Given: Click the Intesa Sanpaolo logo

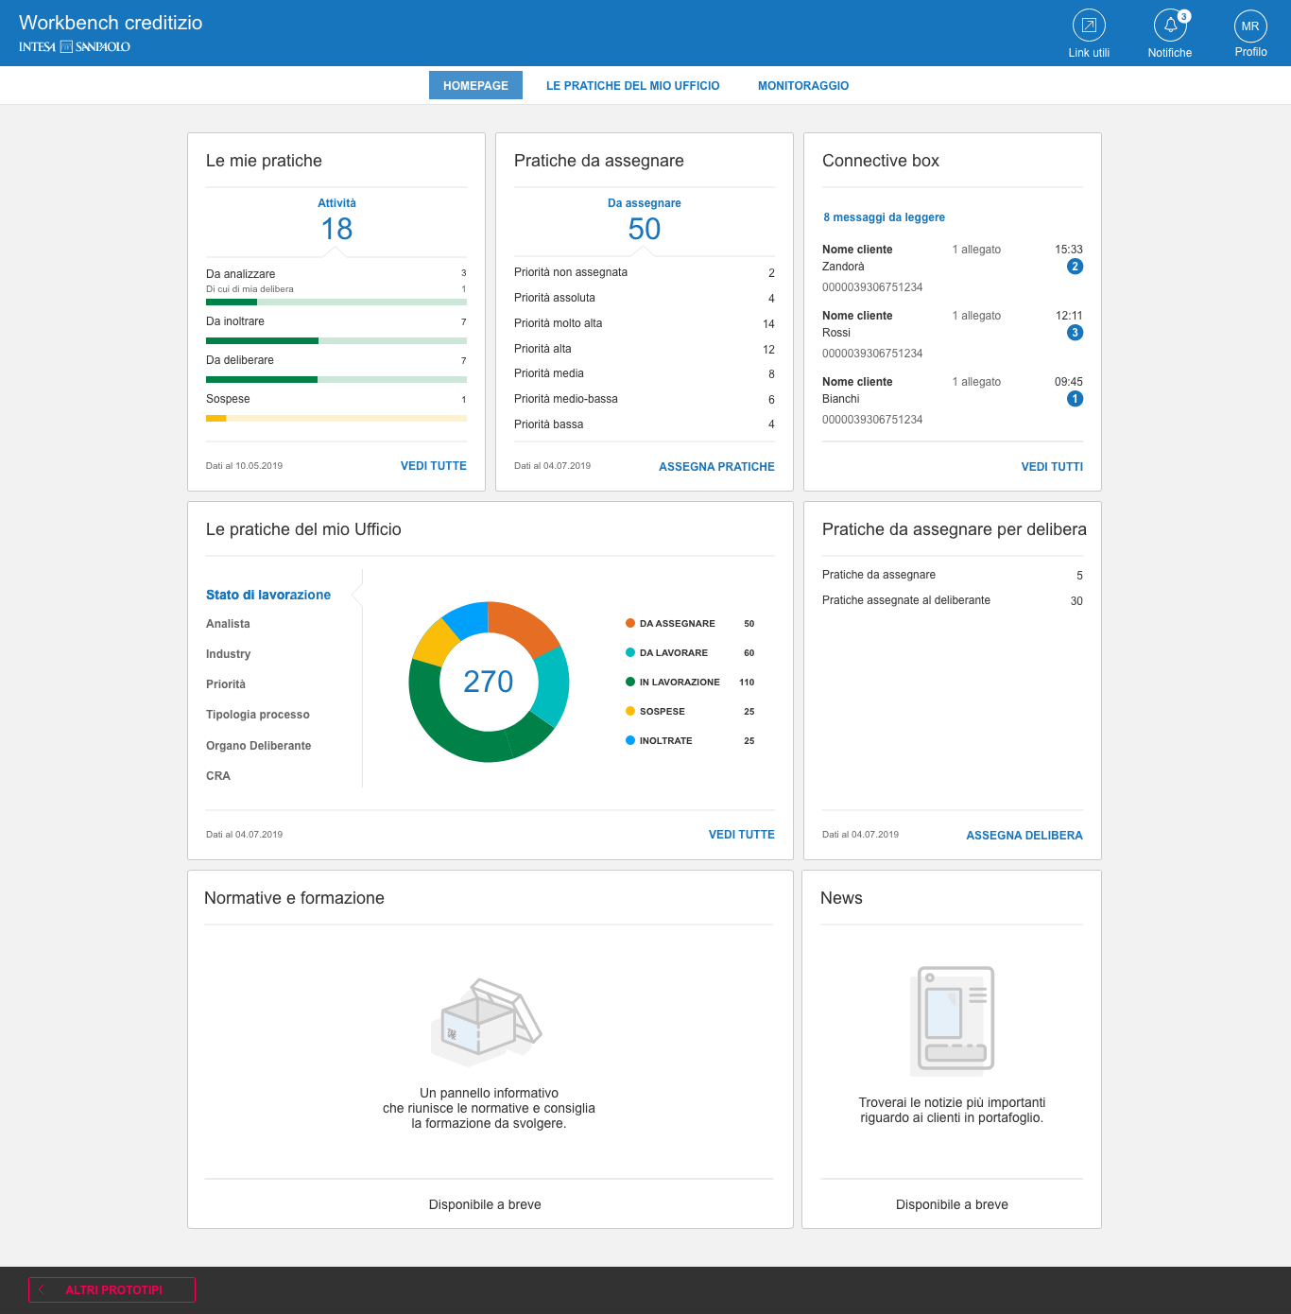Looking at the screenshot, I should [x=75, y=46].
